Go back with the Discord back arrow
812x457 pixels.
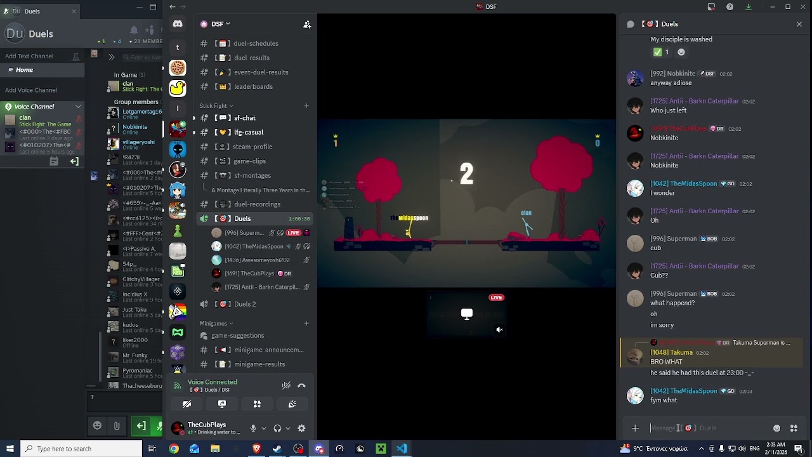tap(173, 7)
